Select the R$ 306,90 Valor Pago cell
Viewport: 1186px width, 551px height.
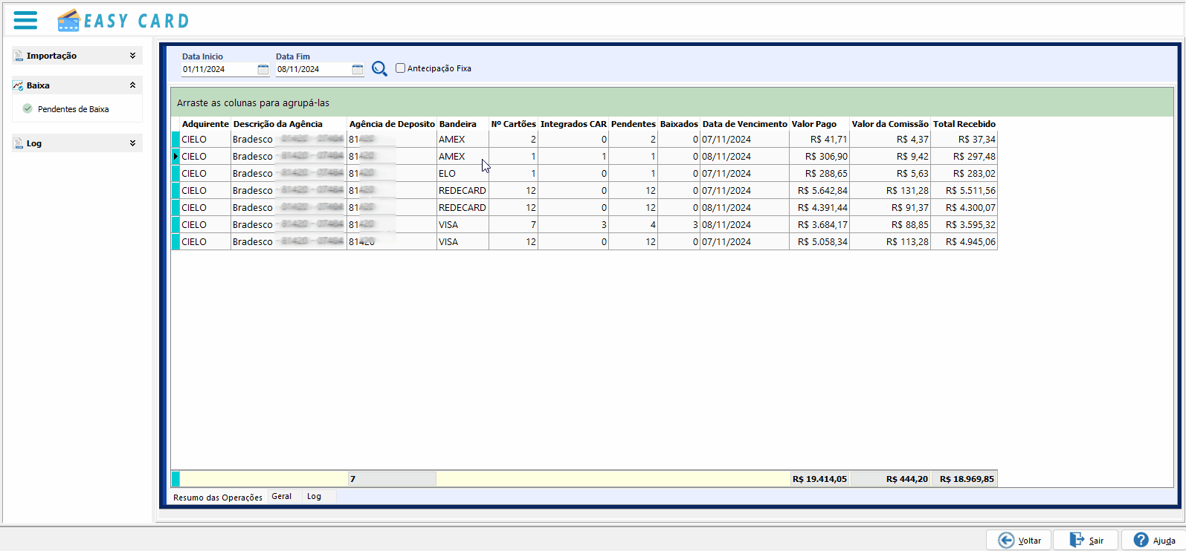(x=819, y=157)
